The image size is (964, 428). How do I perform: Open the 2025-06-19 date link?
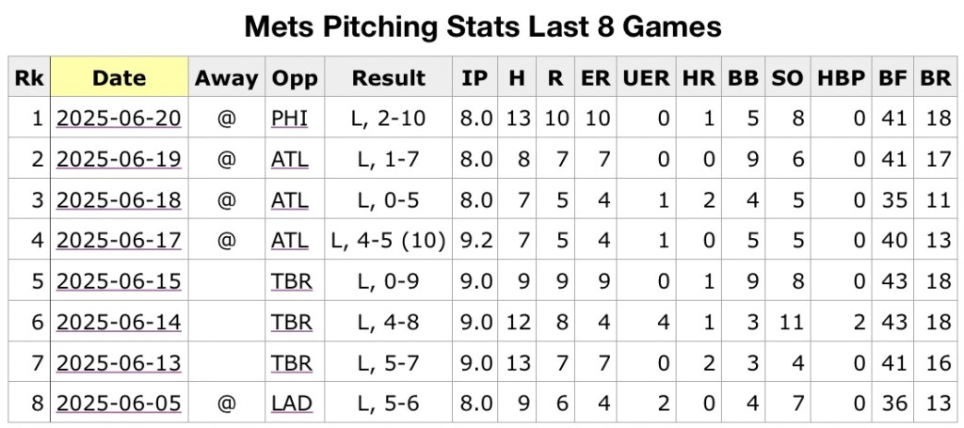click(x=119, y=160)
